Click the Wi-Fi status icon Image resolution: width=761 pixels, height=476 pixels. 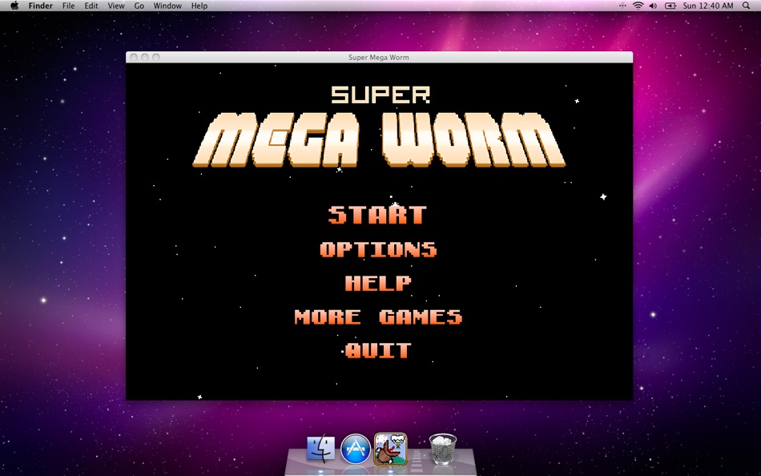pos(638,6)
